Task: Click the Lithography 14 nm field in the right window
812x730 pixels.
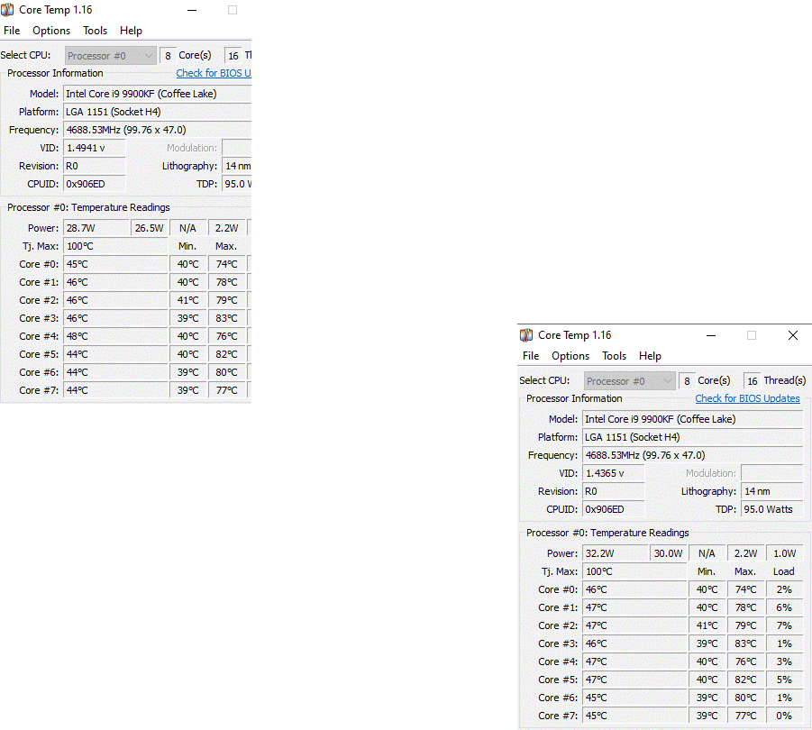Action: pos(772,491)
